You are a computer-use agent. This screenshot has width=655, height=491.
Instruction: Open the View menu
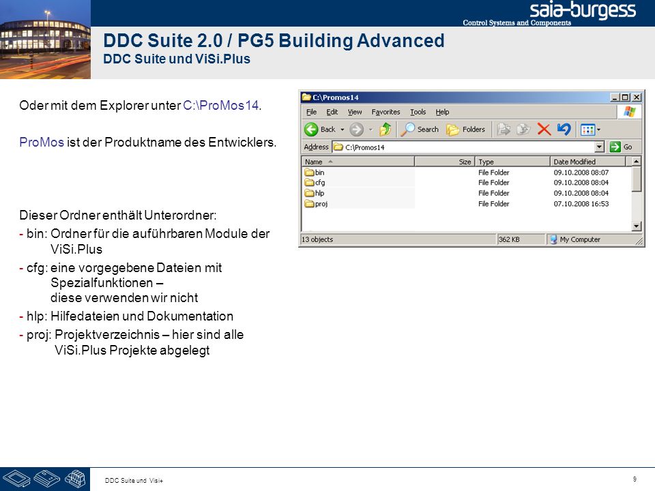355,112
